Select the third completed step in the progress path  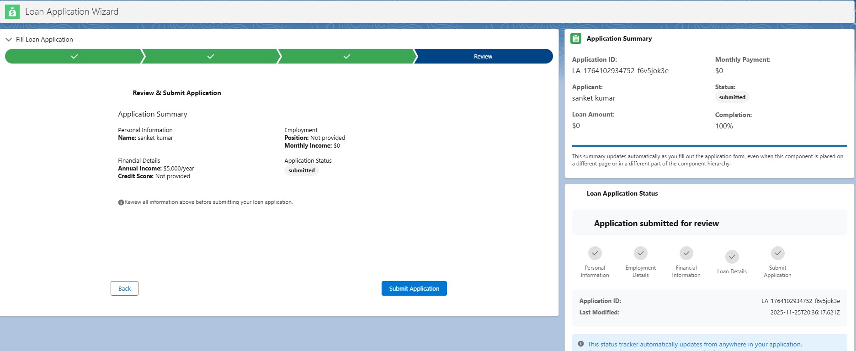(x=346, y=56)
